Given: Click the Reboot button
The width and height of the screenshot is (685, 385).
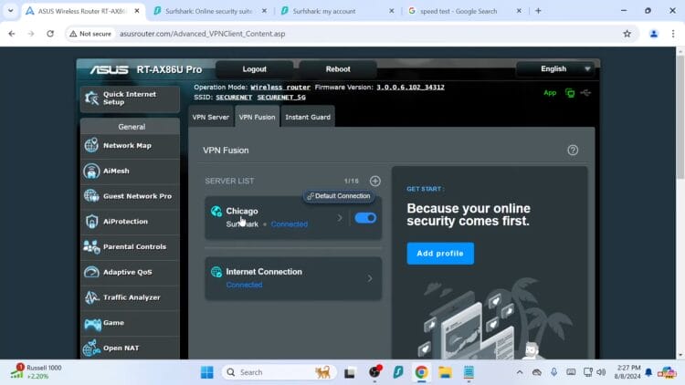Looking at the screenshot, I should [338, 69].
